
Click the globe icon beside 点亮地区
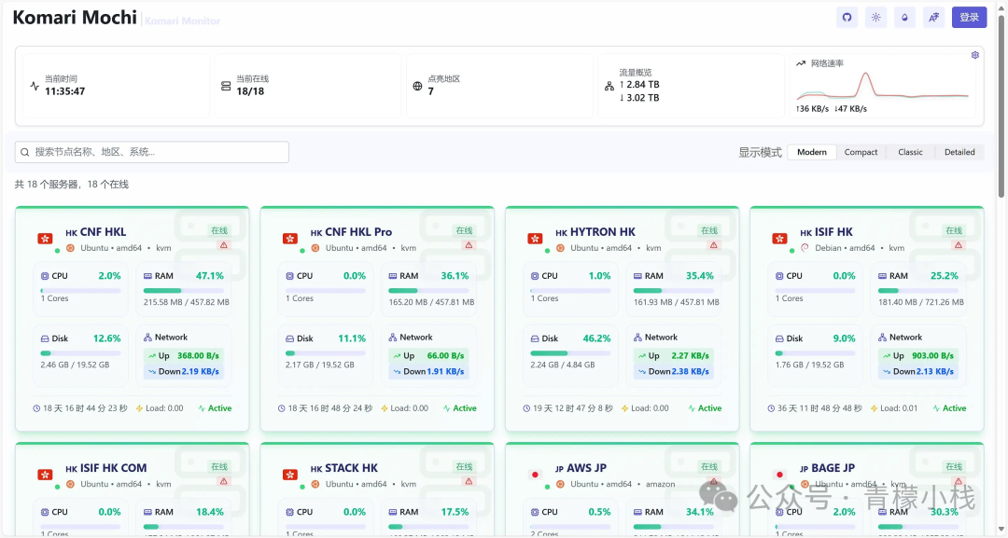[x=417, y=86]
